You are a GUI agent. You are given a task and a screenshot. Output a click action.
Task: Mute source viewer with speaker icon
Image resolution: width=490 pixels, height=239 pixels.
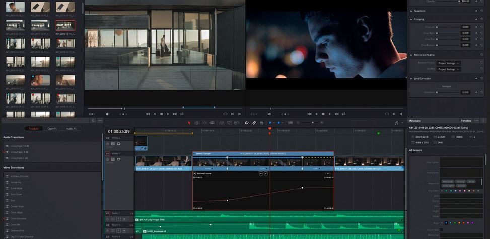(x=107, y=114)
